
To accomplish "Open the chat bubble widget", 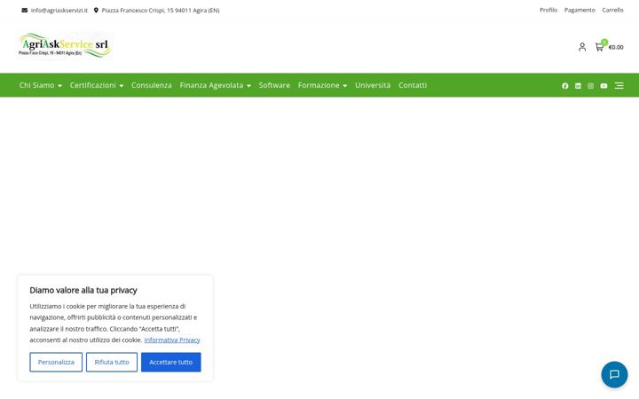I will tap(614, 374).
